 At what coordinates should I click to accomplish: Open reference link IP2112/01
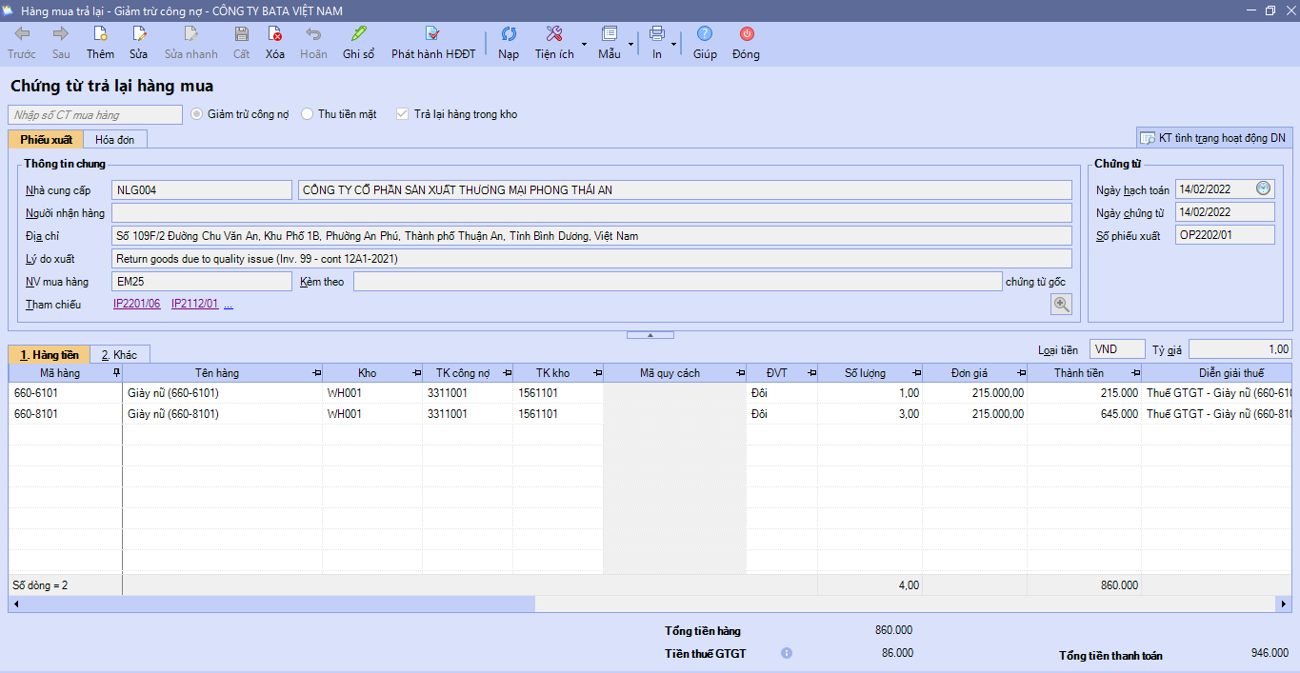(x=195, y=305)
